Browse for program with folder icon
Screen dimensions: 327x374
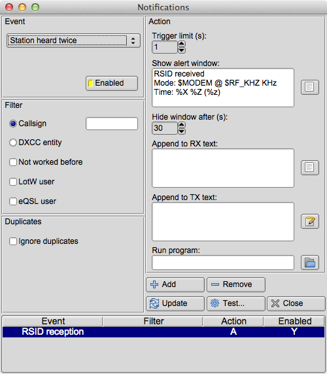(309, 262)
